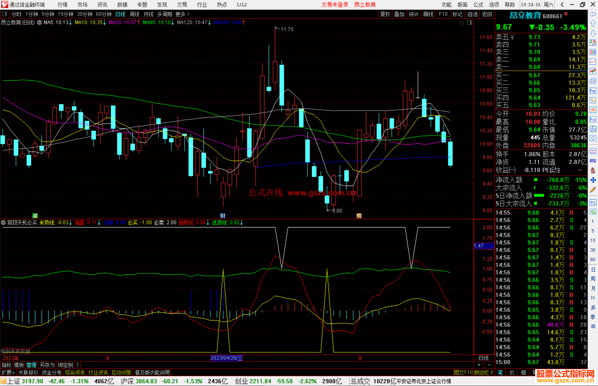The image size is (598, 386).
Task: Click the 另存为 button below indicator chart
Action: point(47,365)
